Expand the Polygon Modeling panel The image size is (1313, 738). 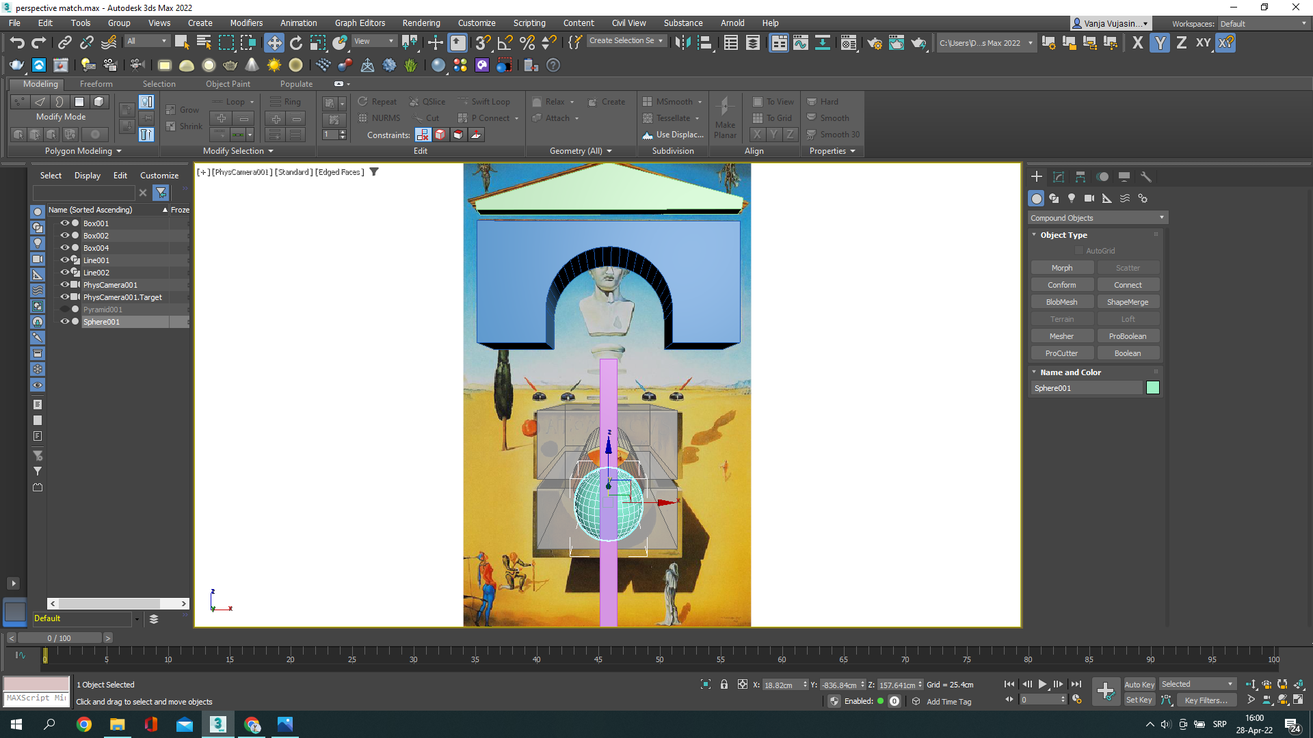pyautogui.click(x=83, y=151)
